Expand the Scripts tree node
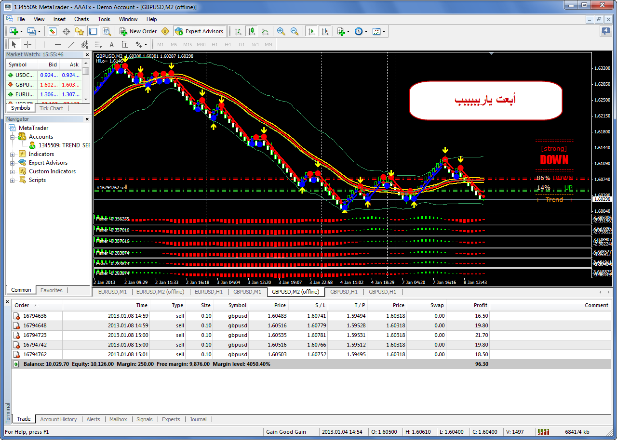The height and width of the screenshot is (440, 617). pyautogui.click(x=12, y=180)
